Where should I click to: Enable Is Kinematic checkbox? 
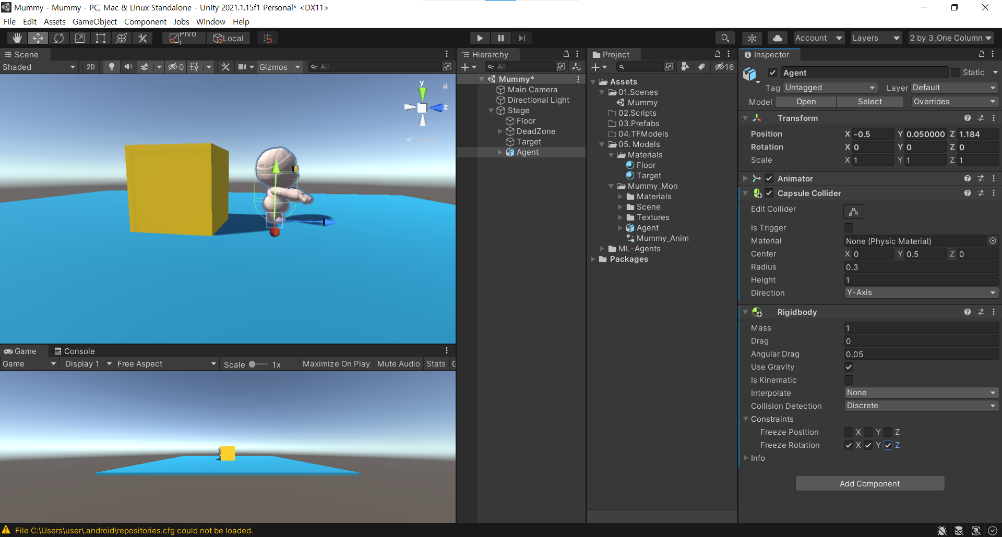coord(849,380)
